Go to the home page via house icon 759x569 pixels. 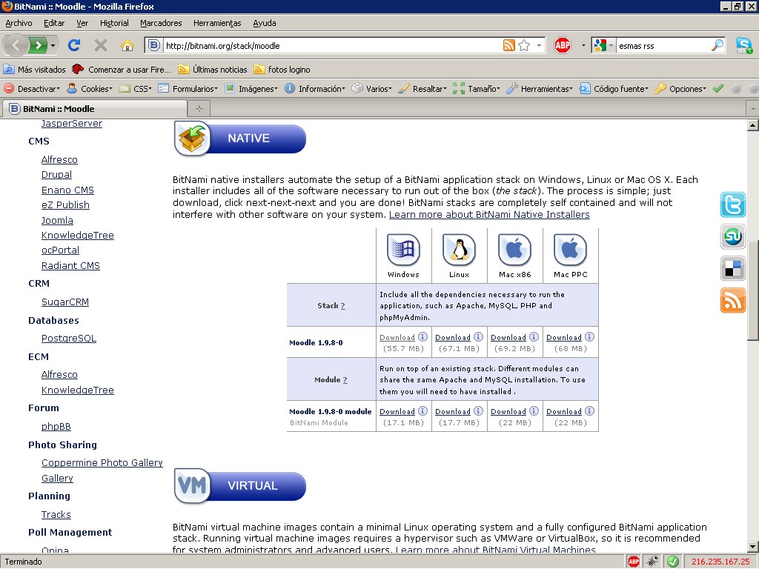(127, 45)
